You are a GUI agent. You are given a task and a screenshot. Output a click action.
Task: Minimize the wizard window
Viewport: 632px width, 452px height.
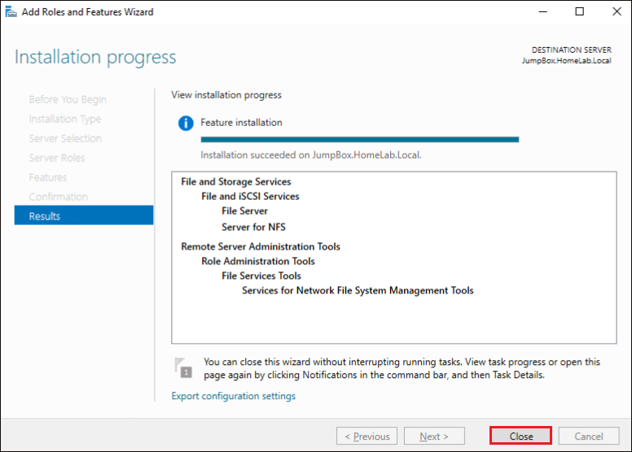point(543,11)
